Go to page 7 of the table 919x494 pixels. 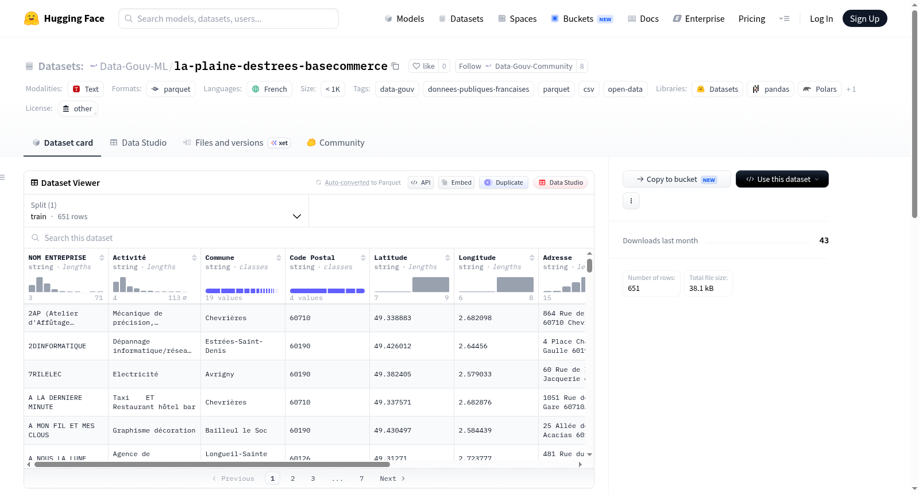click(x=362, y=479)
